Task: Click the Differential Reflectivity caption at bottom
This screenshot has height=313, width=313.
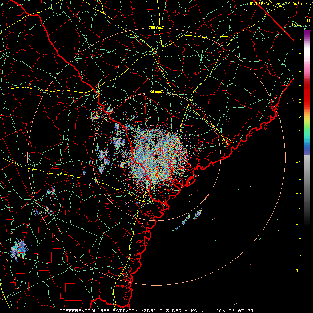Action: click(x=156, y=311)
